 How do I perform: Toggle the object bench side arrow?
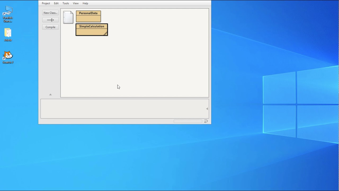click(x=207, y=109)
